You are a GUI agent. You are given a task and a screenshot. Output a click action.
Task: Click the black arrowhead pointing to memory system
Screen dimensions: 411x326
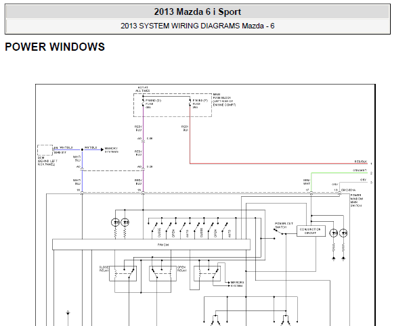tap(102, 149)
